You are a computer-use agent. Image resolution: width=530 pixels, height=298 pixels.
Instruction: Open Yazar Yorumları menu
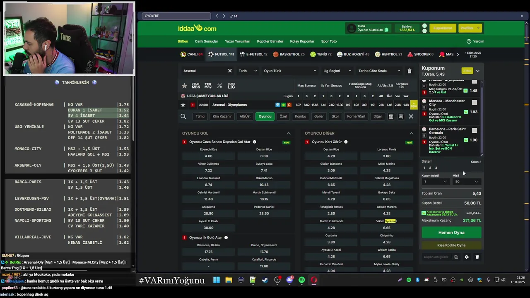click(x=238, y=41)
